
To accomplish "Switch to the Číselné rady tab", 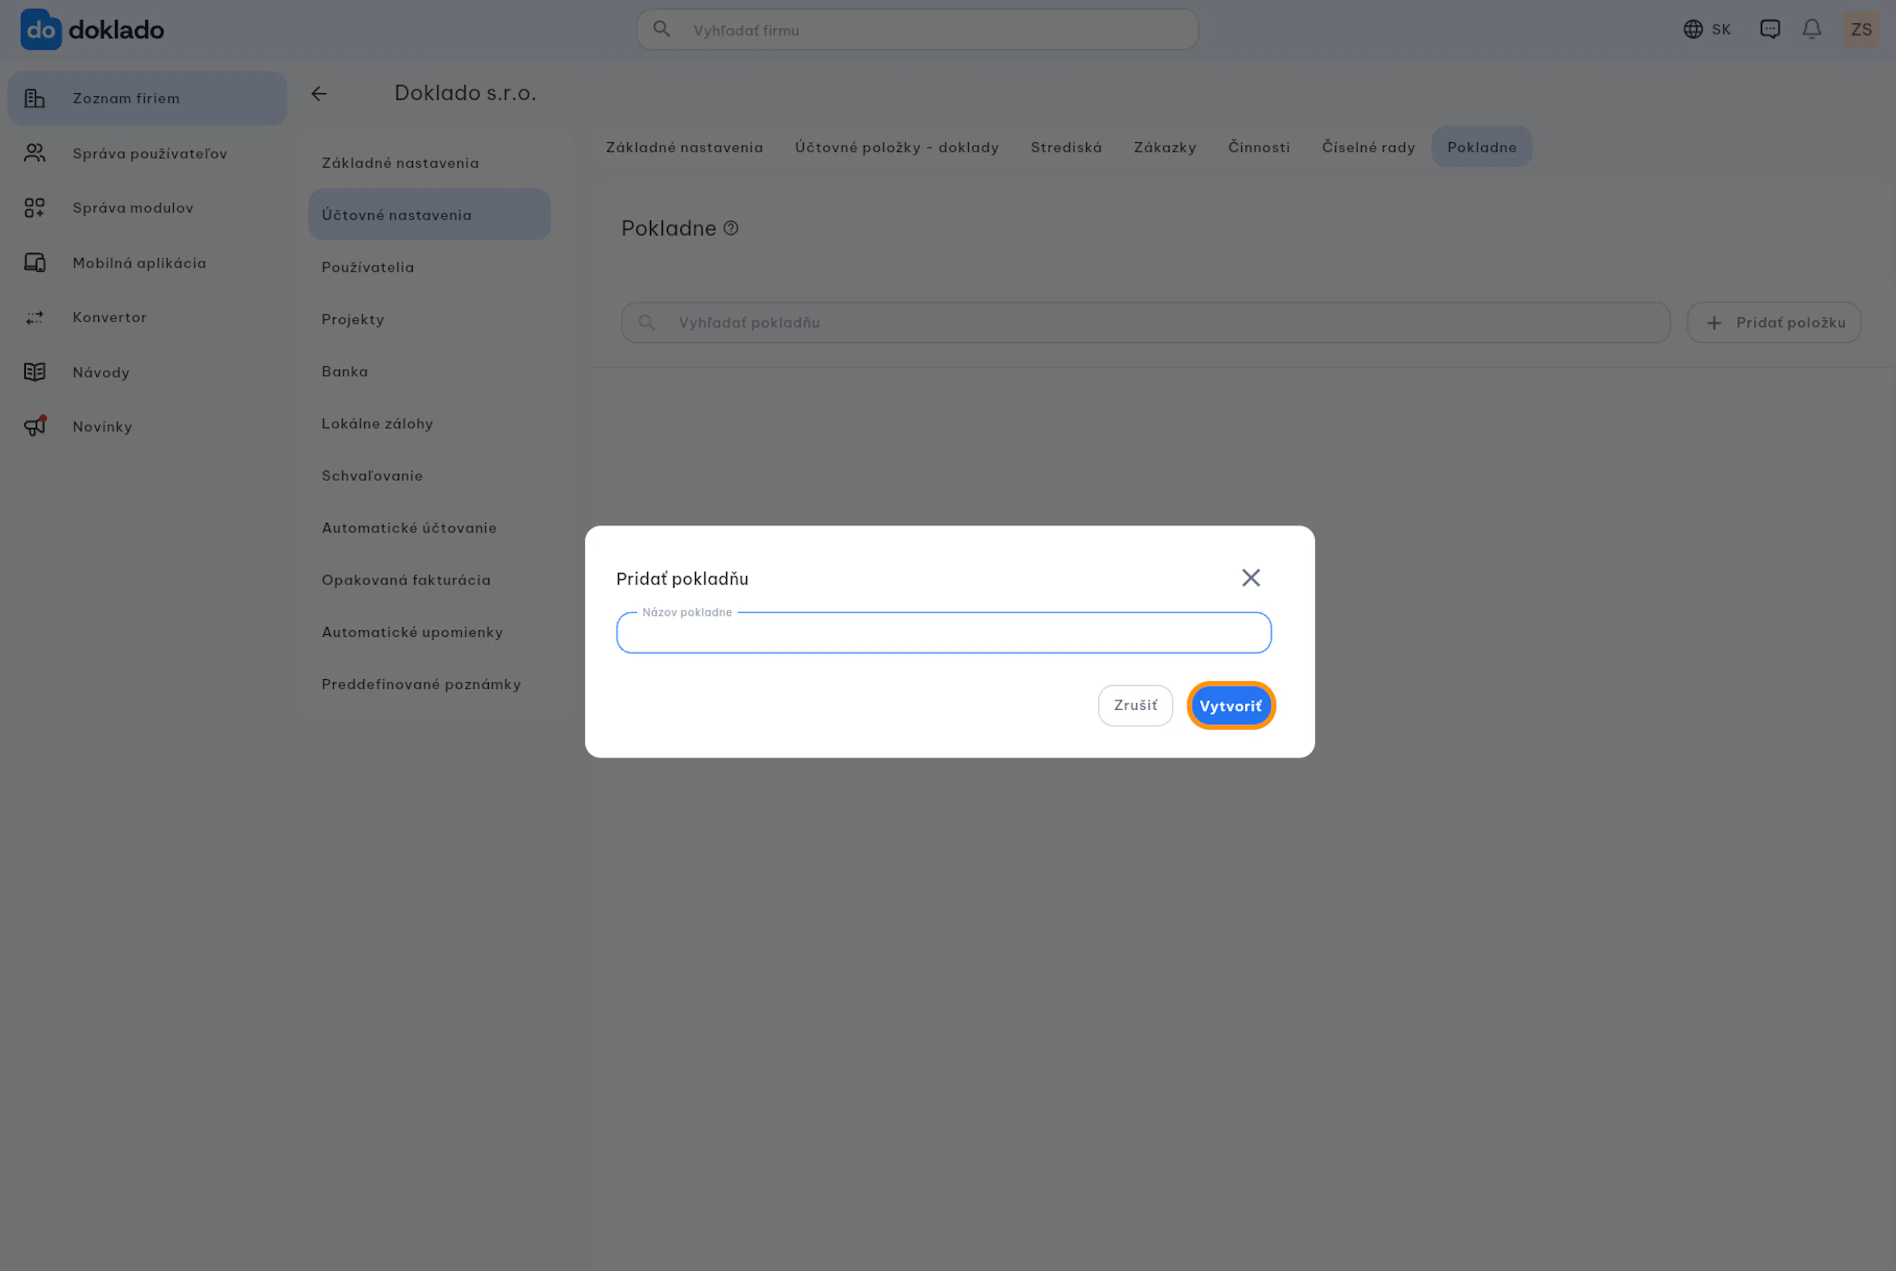I will point(1368,148).
